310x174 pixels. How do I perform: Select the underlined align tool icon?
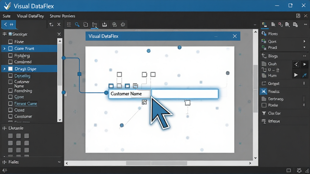[x=95, y=25]
